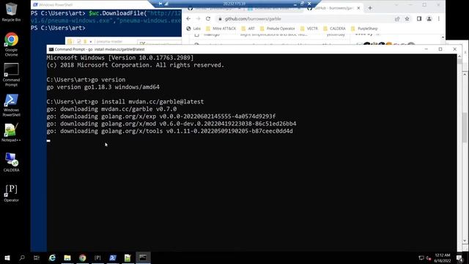Open Chrome's three-dot menu
Image resolution: width=469 pixels, height=264 pixels.
tap(439, 18)
